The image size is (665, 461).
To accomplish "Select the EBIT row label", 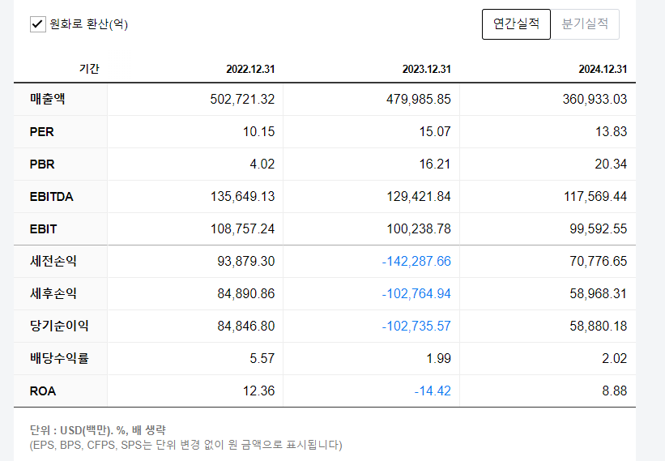I will point(43,229).
